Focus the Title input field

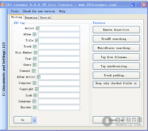(x=59, y=41)
